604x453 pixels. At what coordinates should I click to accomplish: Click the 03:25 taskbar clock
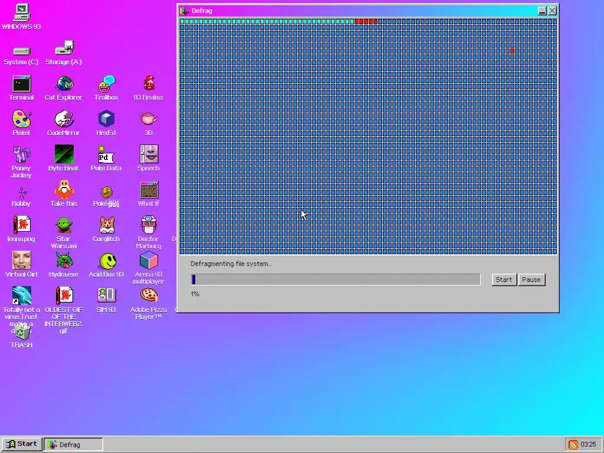tap(588, 445)
